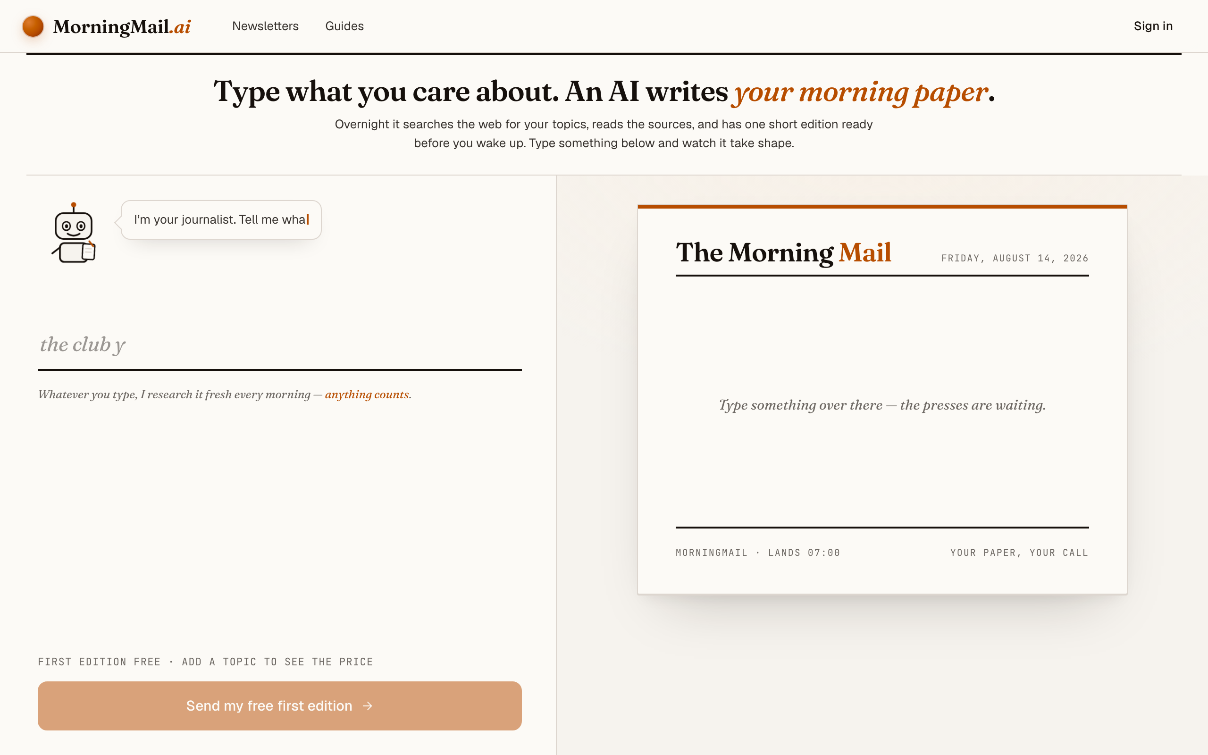
Task: Click the Sign in link
Action: (x=1153, y=26)
